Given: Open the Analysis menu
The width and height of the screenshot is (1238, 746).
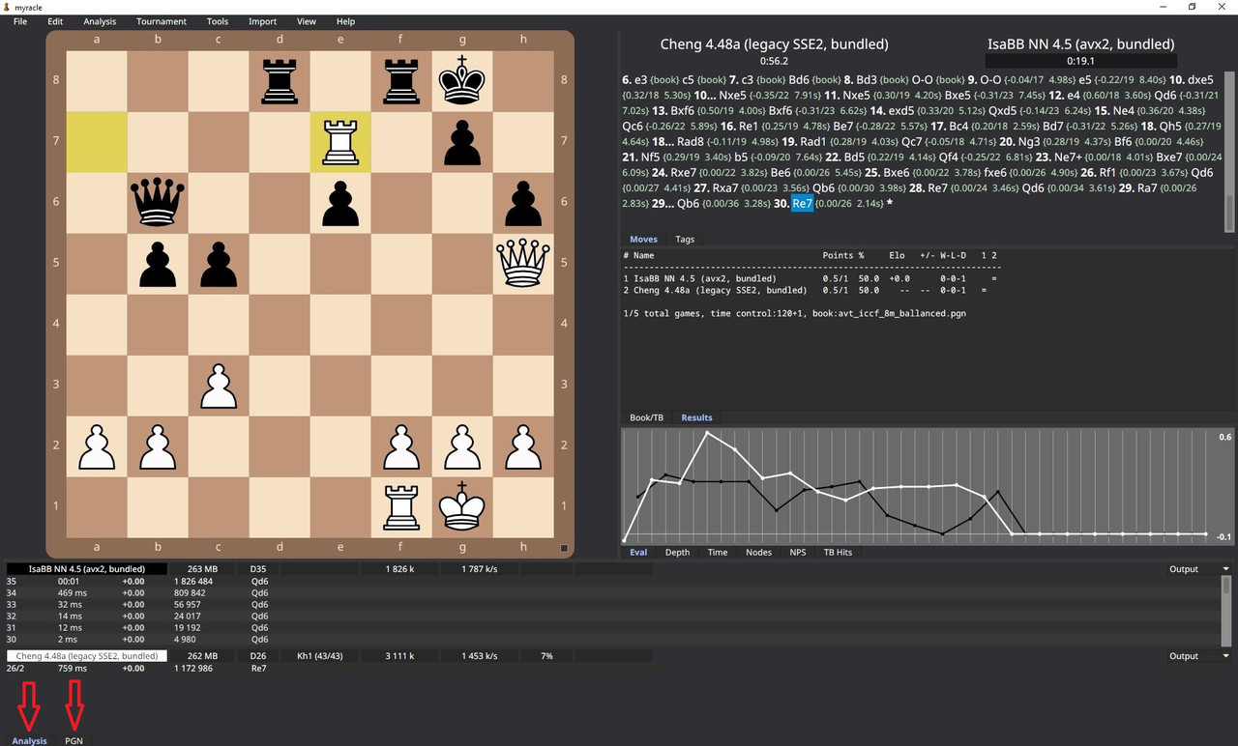Looking at the screenshot, I should [x=100, y=21].
